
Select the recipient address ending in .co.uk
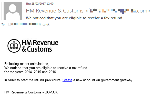point(30,24)
